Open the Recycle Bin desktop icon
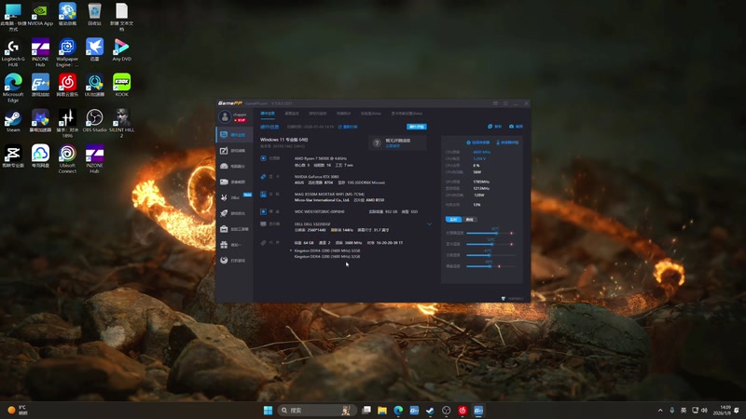 [x=95, y=14]
